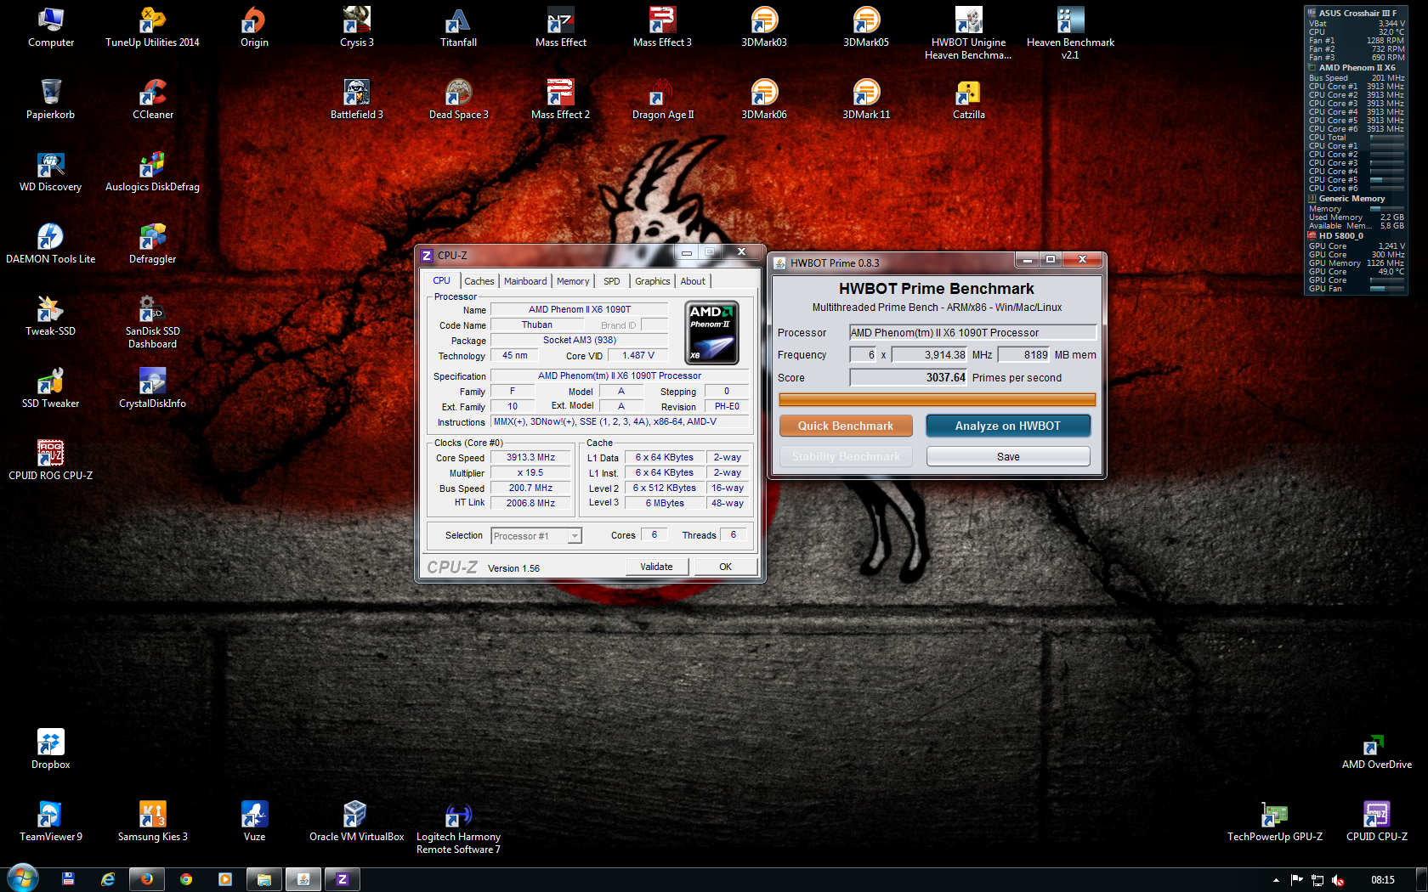The height and width of the screenshot is (892, 1428).
Task: Select the CCleaner desktop icon
Action: coord(153,99)
